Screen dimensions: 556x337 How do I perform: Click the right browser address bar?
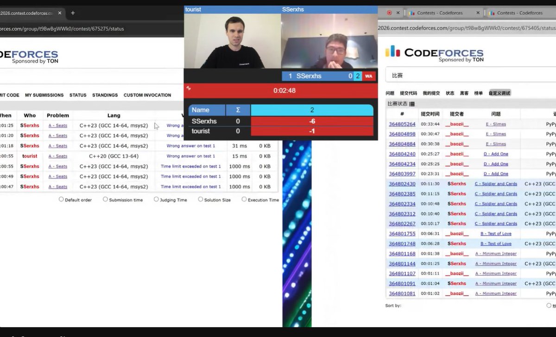(x=467, y=28)
